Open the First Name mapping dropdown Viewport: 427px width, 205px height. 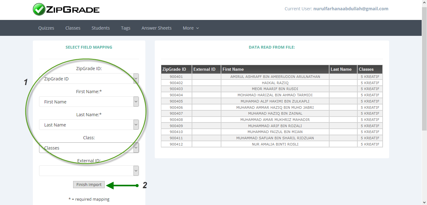coord(89,102)
